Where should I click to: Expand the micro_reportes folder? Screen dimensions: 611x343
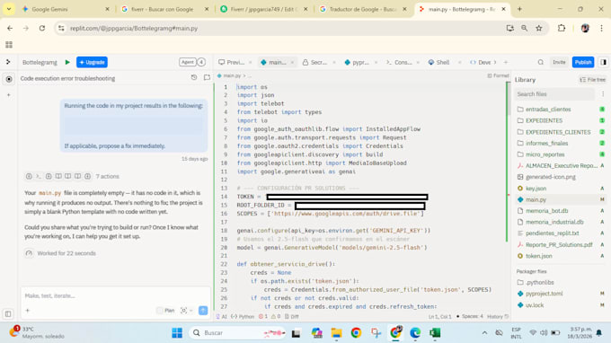click(545, 154)
